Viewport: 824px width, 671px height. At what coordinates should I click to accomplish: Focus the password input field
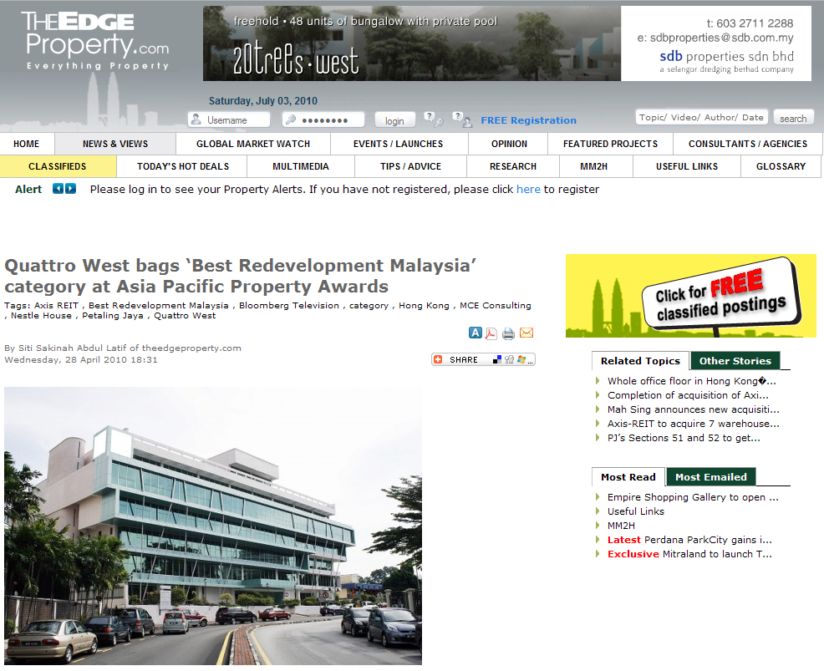323,119
